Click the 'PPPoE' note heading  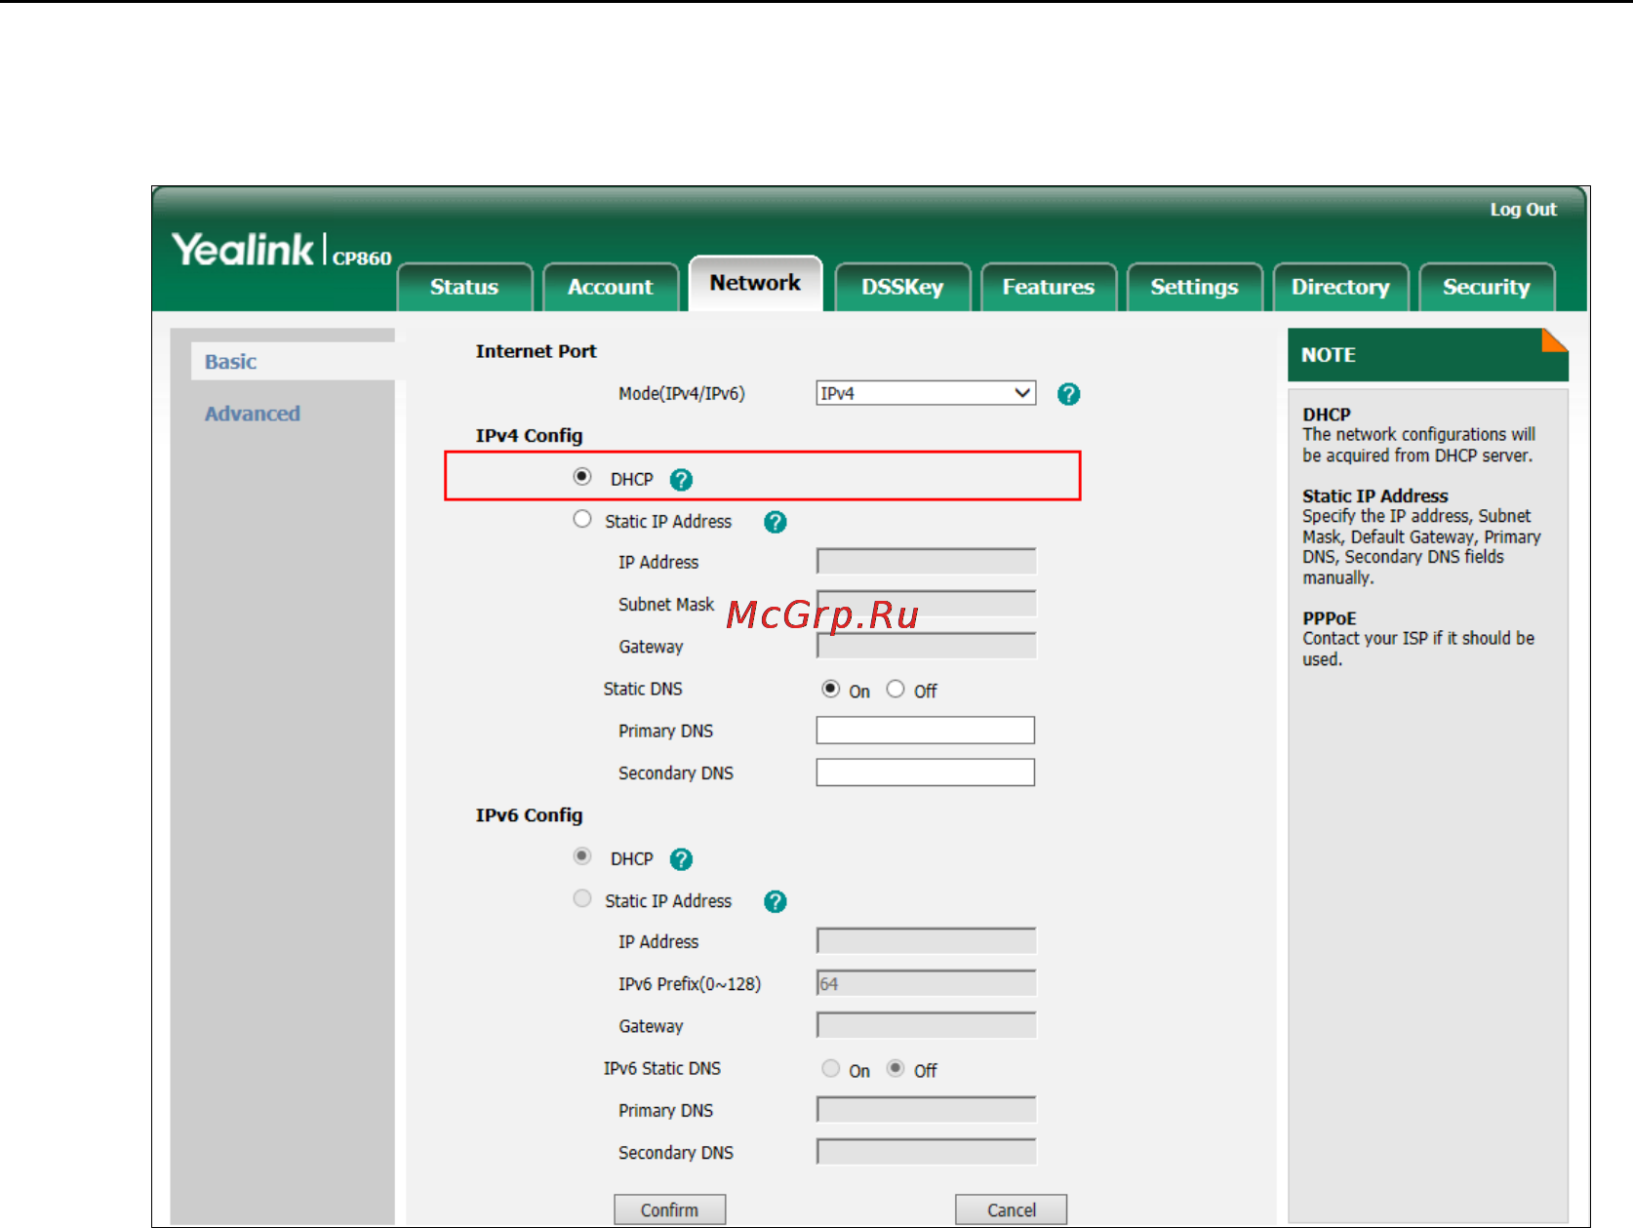(x=1330, y=618)
